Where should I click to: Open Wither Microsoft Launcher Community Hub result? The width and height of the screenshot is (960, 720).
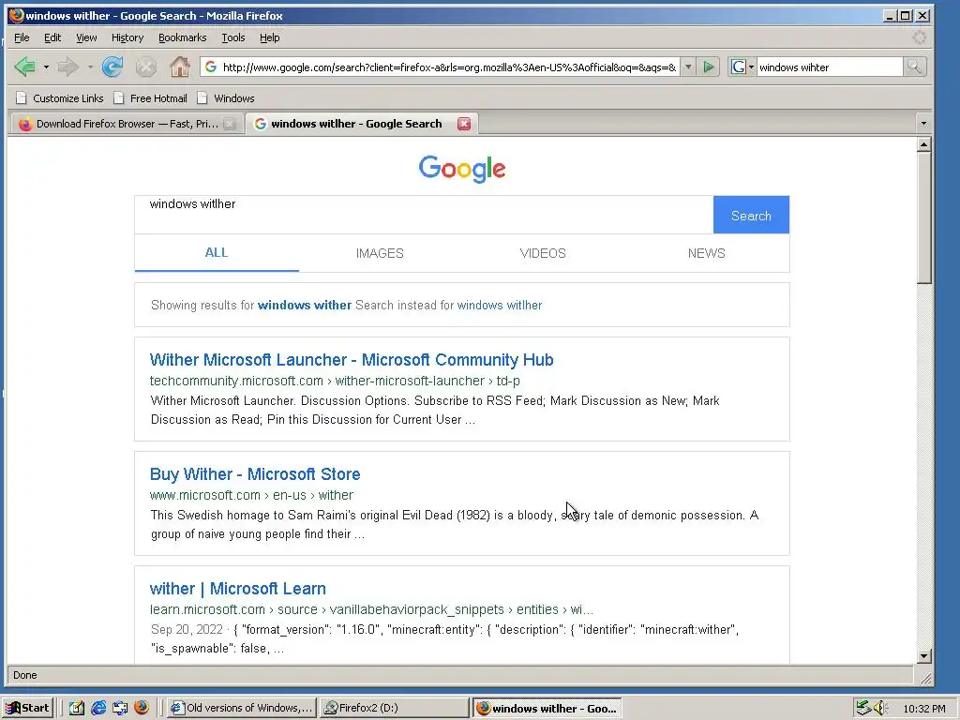coord(352,359)
